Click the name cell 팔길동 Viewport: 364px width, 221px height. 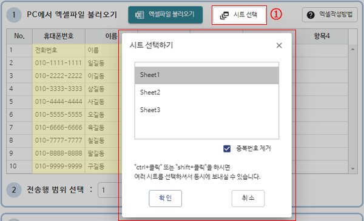pos(104,153)
